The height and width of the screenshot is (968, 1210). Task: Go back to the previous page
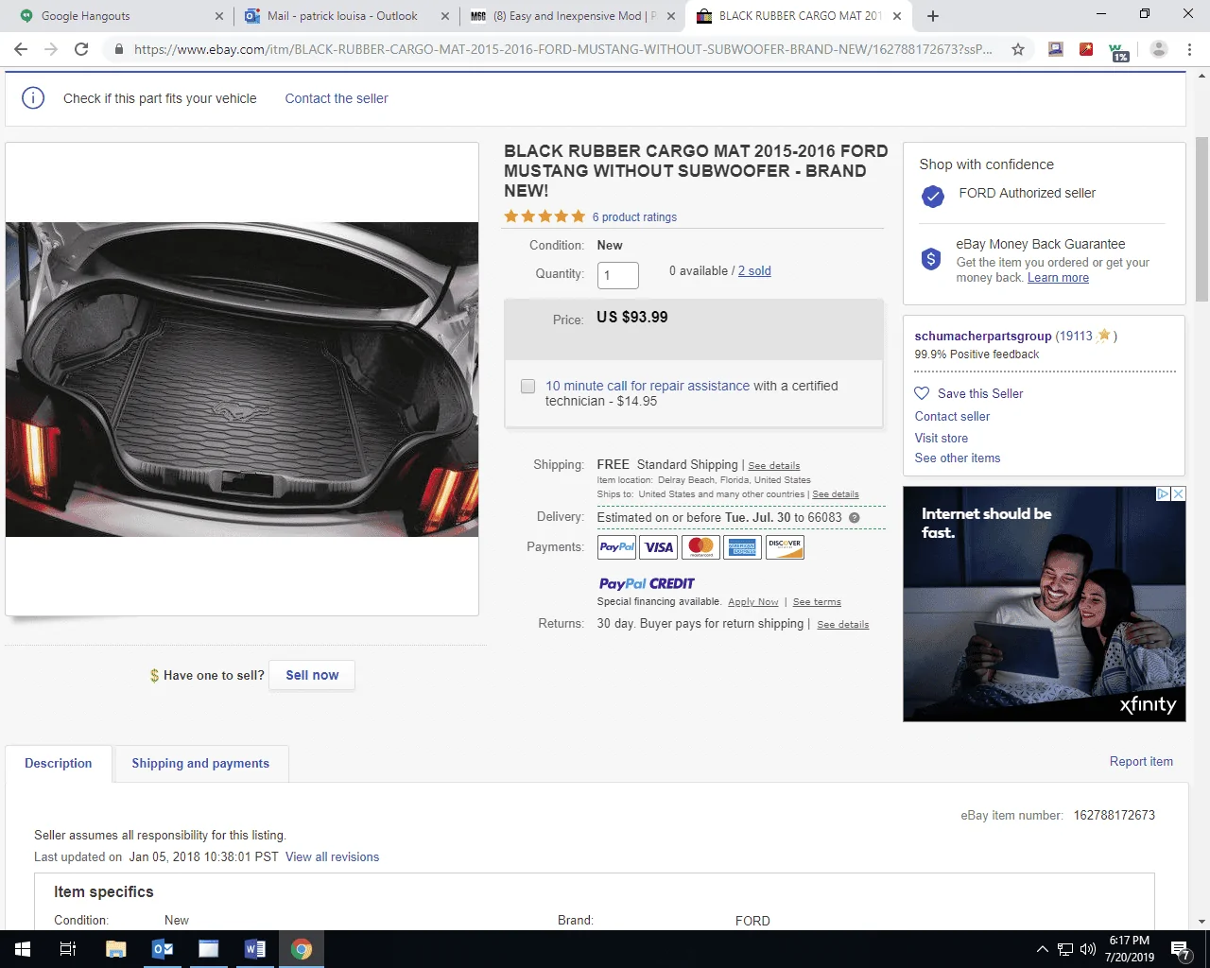[x=21, y=49]
